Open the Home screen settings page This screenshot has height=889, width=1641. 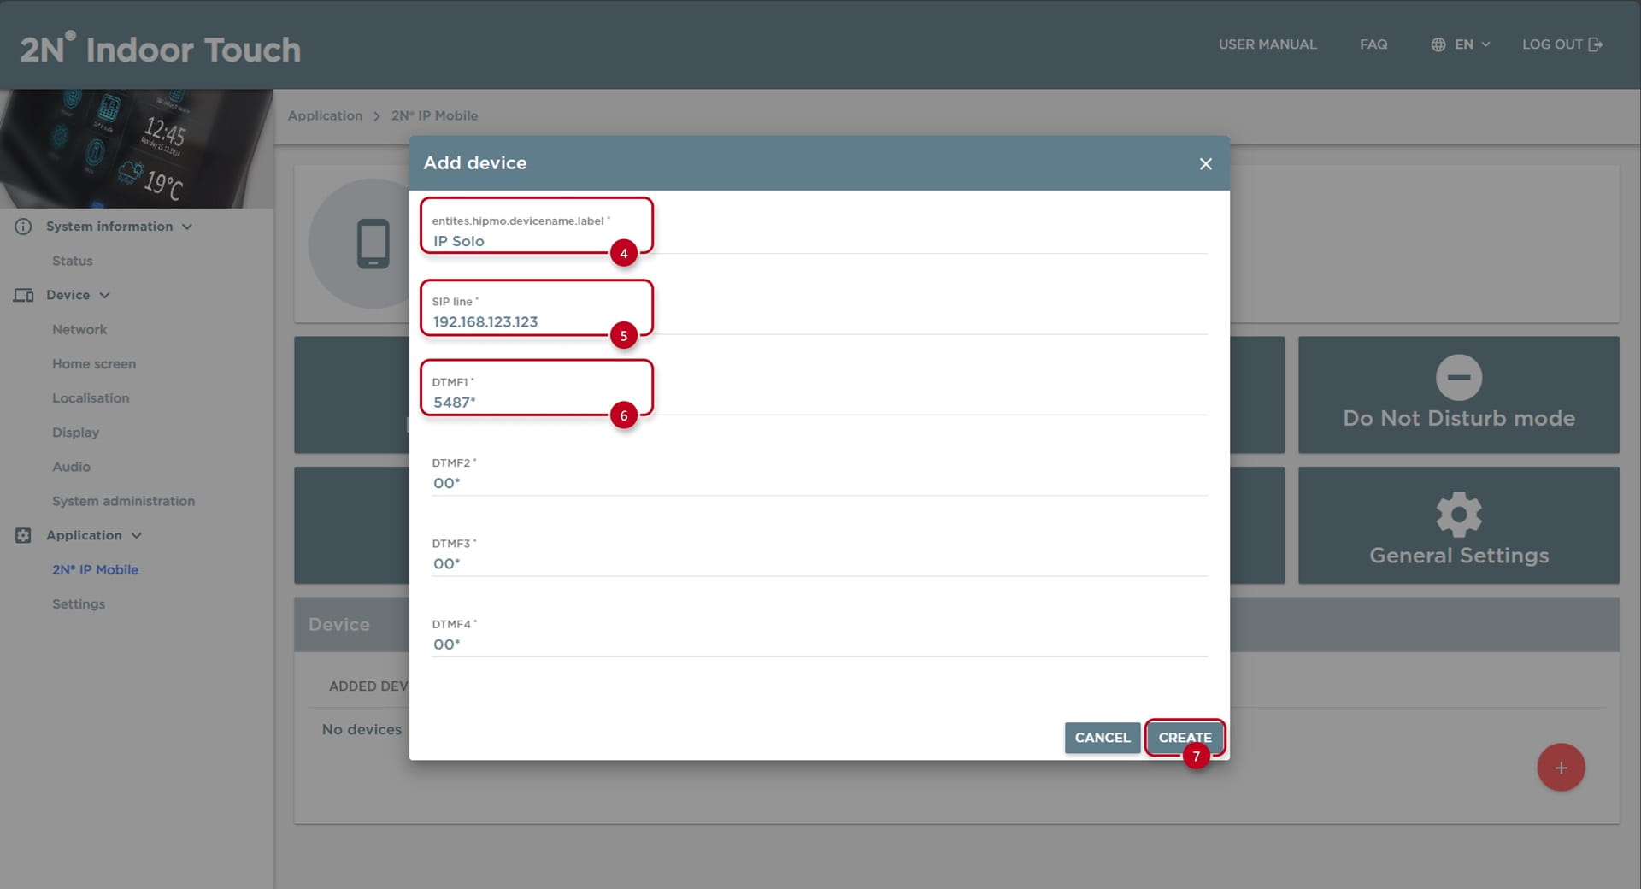pyautogui.click(x=94, y=363)
